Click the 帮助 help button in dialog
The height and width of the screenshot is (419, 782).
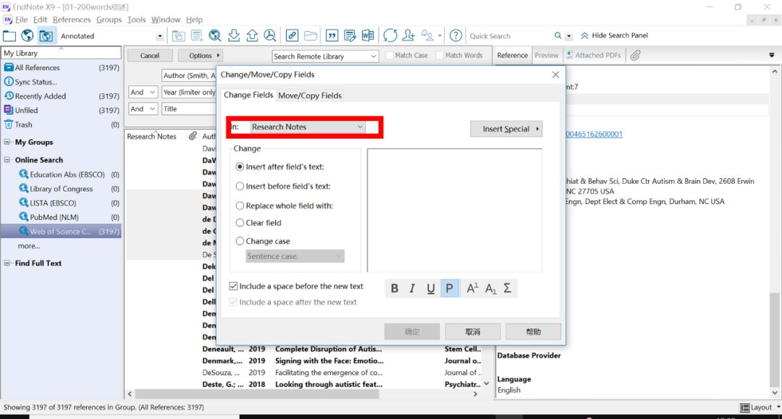coord(533,332)
